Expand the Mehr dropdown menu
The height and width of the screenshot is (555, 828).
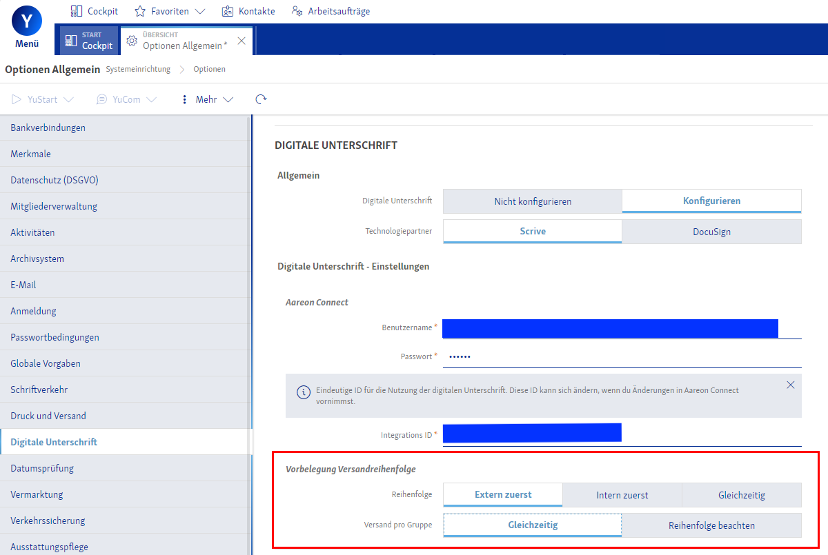207,99
